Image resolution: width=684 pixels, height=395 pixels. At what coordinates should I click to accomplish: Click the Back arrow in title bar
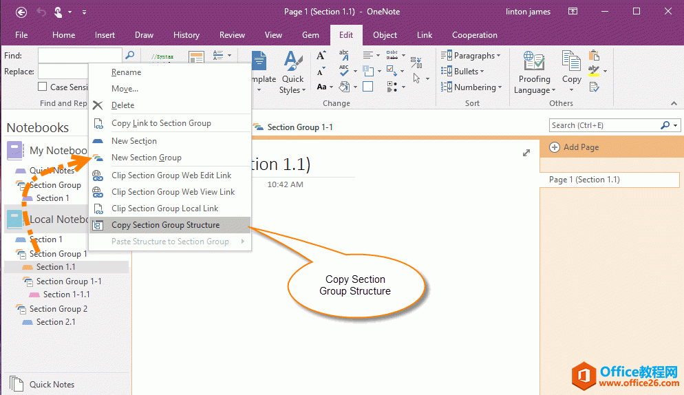click(21, 12)
